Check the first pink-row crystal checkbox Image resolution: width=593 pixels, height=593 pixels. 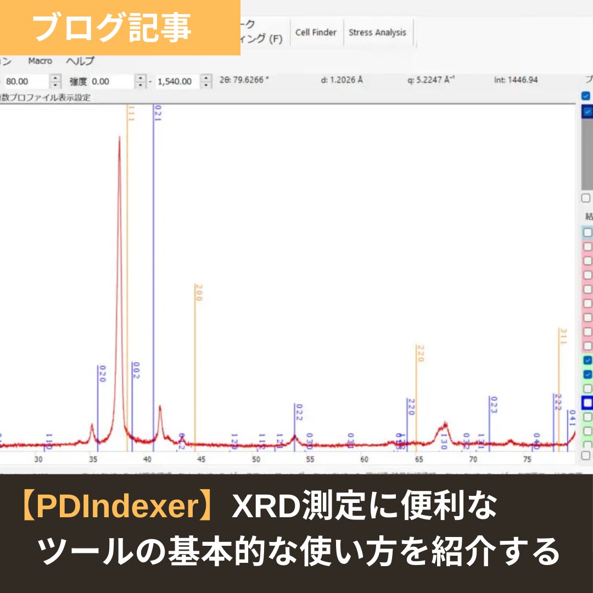pyautogui.click(x=588, y=247)
